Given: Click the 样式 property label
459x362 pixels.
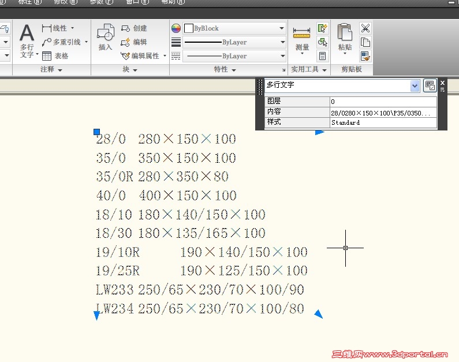Looking at the screenshot, I should tap(274, 122).
